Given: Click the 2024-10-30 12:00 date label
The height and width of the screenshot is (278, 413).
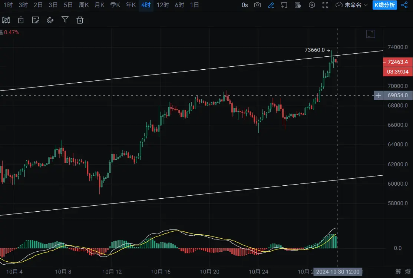Looking at the screenshot, I should tap(338, 272).
